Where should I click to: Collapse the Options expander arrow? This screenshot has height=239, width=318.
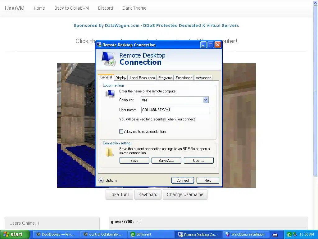[x=101, y=180]
